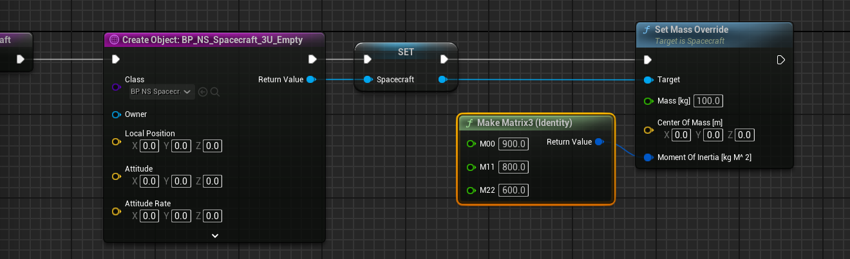850x259 pixels.
Task: Click the Attitude Rate Z value field
Action: pyautogui.click(x=213, y=216)
